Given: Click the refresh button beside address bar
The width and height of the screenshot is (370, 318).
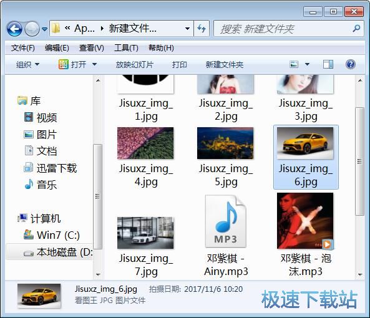Looking at the screenshot, I should [202, 29].
